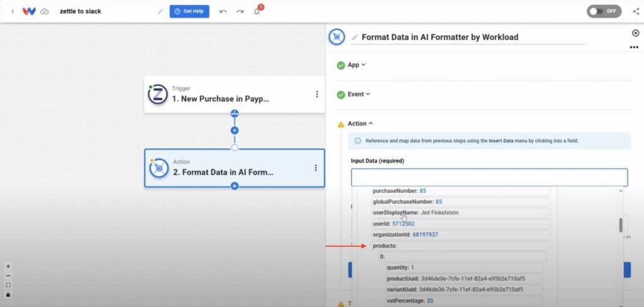This screenshot has height=307, width=644.
Task: Fit canvas to screen icon
Action: point(8,285)
